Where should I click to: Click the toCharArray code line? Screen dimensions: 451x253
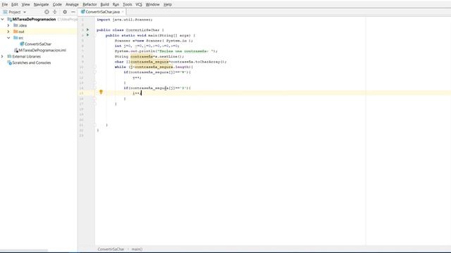pos(171,62)
